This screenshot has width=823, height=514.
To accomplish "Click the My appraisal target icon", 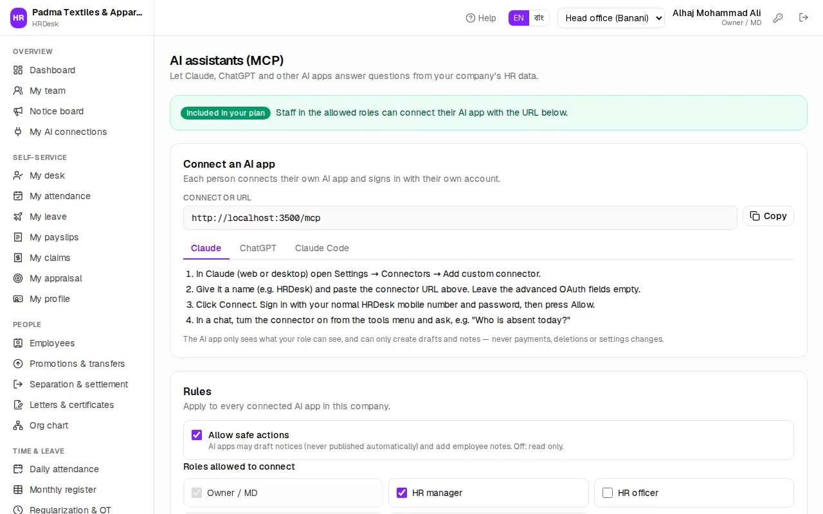I will pos(18,278).
